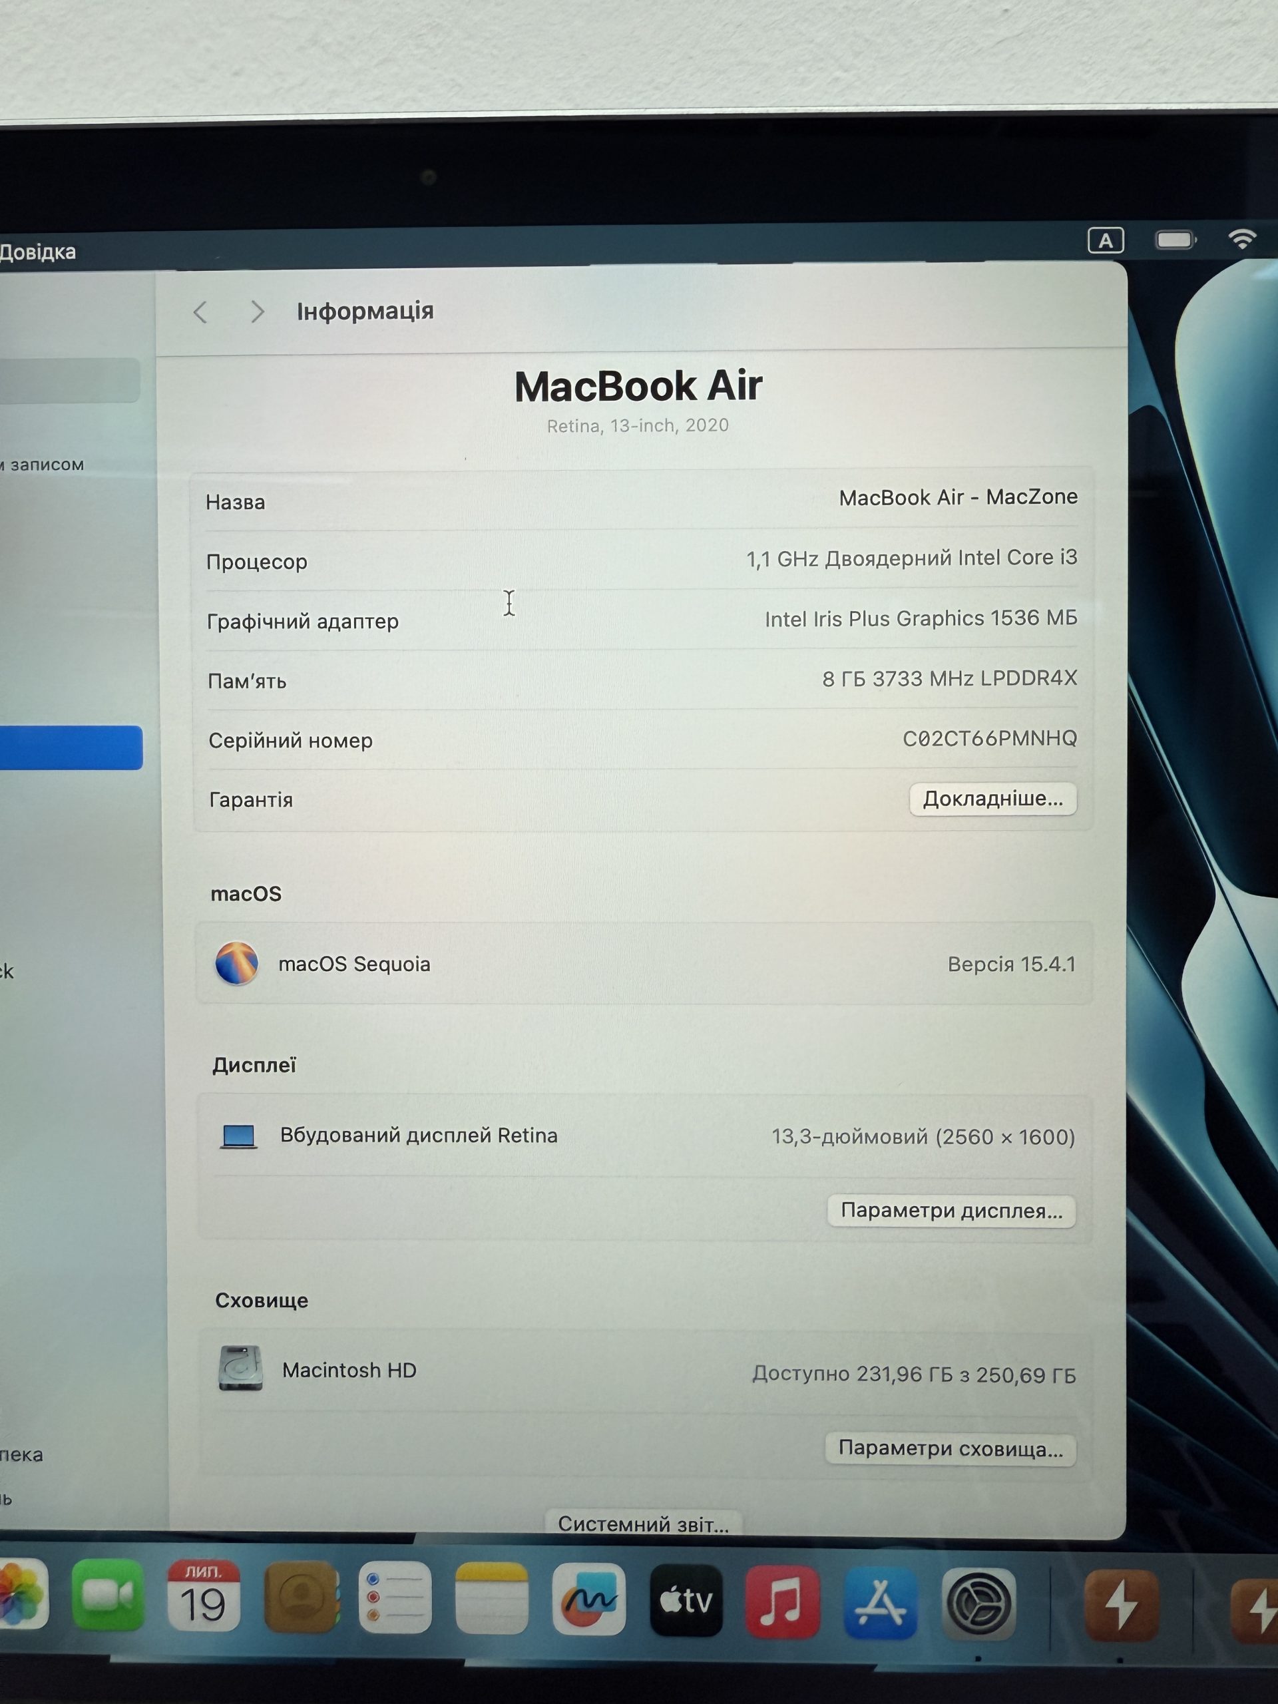Open the Notes app in Dock
The height and width of the screenshot is (1704, 1278).
tap(491, 1598)
